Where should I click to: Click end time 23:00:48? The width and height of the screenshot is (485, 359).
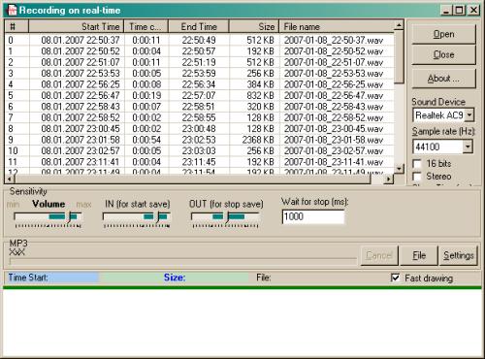click(x=199, y=129)
